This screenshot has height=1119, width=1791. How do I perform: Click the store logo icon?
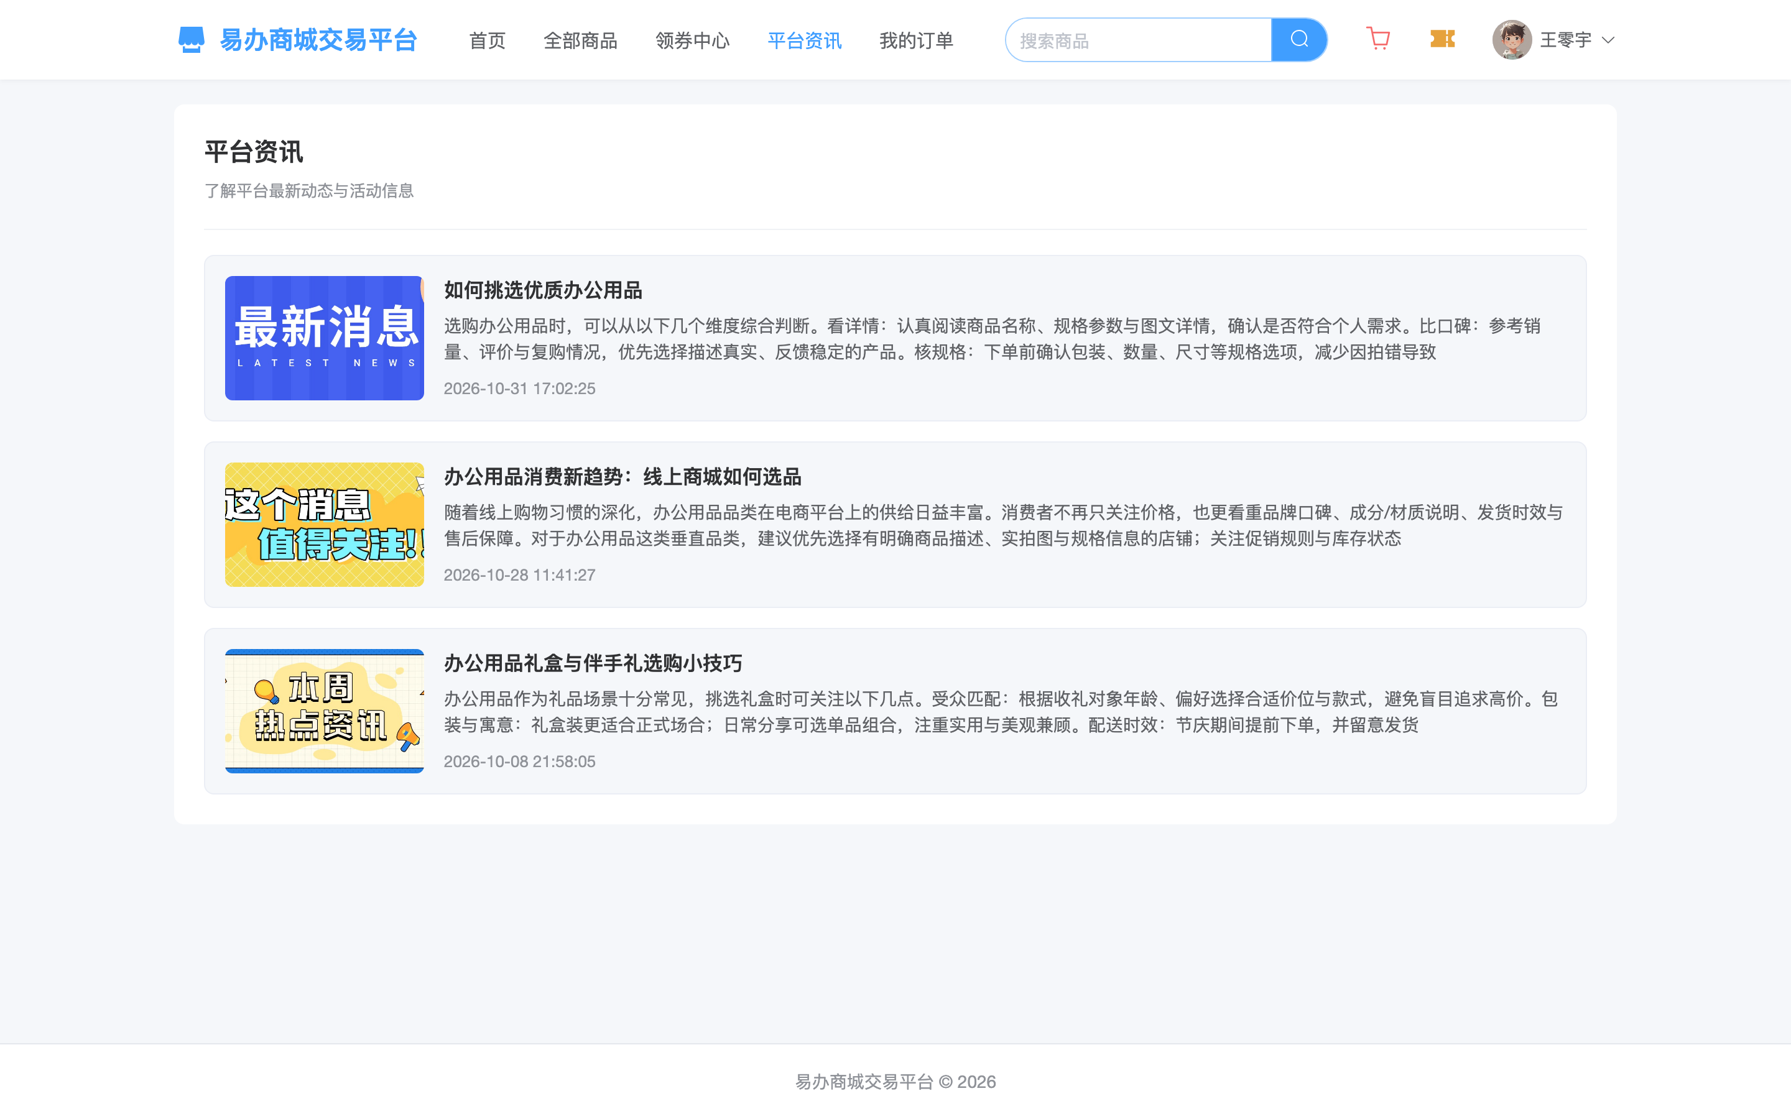(191, 40)
